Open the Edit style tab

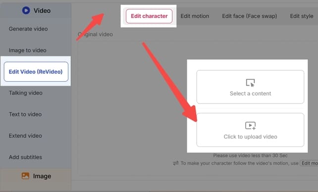pyautogui.click(x=302, y=16)
